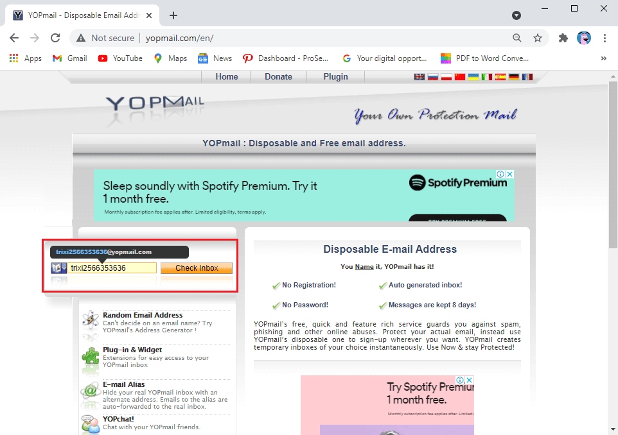
Task: Open Chrome's three-dot menu
Action: tap(605, 38)
